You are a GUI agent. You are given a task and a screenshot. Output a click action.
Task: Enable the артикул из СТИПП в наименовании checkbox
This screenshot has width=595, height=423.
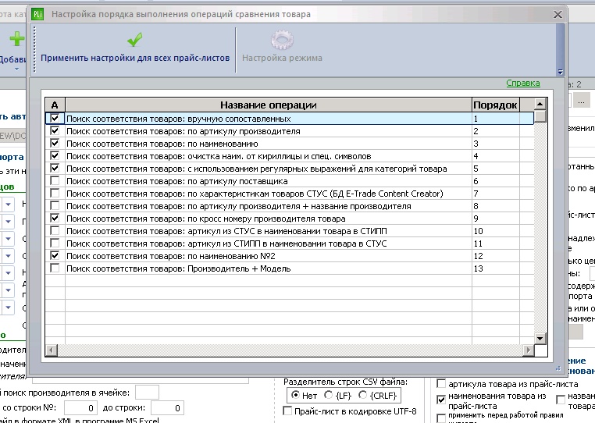pyautogui.click(x=55, y=243)
